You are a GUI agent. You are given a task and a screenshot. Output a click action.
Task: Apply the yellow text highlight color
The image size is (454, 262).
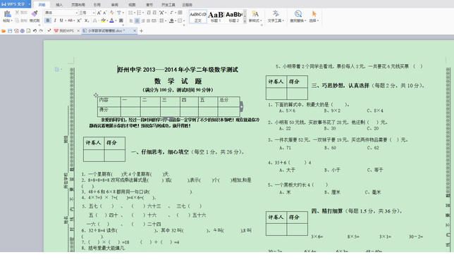click(103, 20)
